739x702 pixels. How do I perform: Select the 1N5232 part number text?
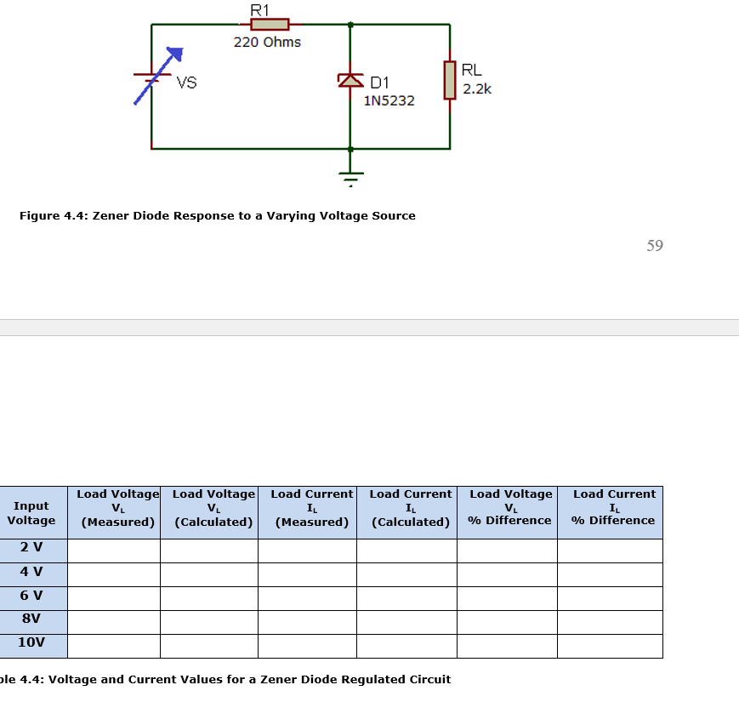(x=389, y=100)
